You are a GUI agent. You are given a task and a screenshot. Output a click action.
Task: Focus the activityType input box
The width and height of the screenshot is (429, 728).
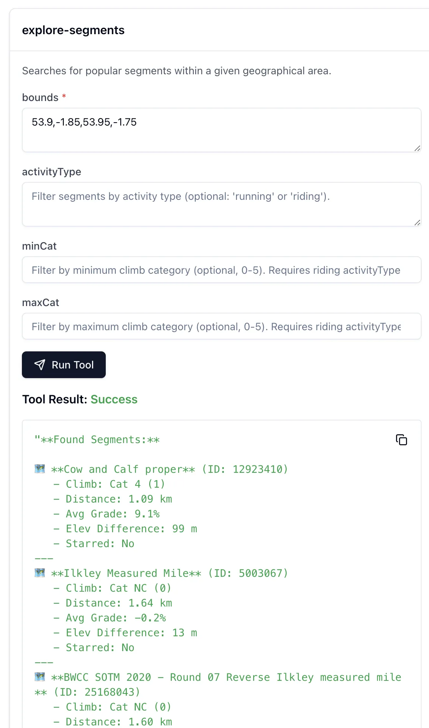point(221,204)
